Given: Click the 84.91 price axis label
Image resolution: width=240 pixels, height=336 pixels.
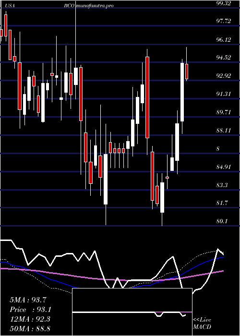Looking at the screenshot, I should click(224, 167).
